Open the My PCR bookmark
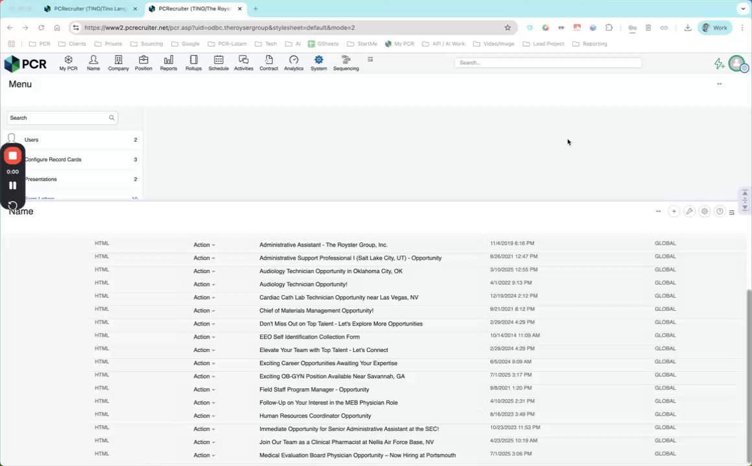The image size is (752, 466). [399, 43]
